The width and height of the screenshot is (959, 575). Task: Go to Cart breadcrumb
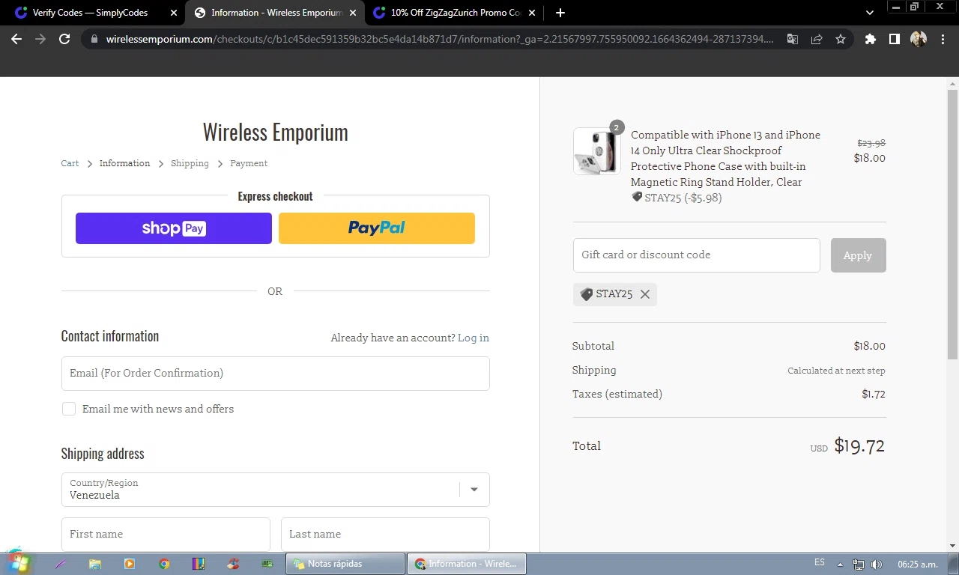click(x=70, y=163)
